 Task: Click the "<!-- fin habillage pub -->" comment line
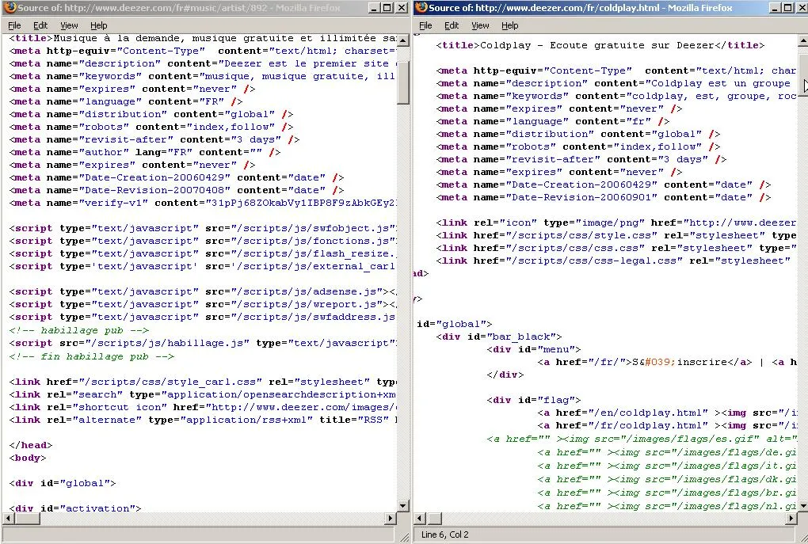(92, 356)
